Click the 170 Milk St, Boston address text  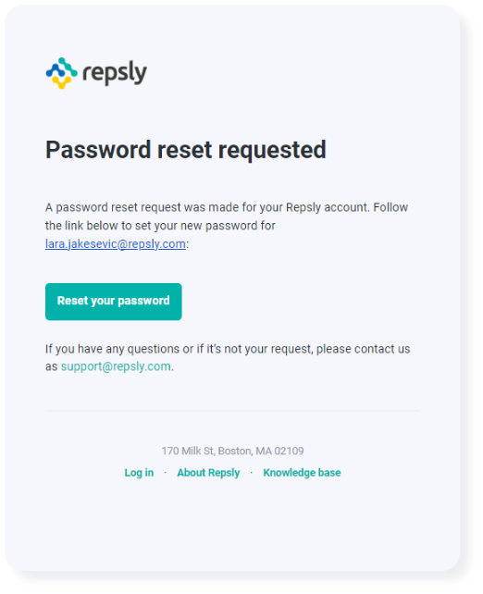click(x=232, y=451)
